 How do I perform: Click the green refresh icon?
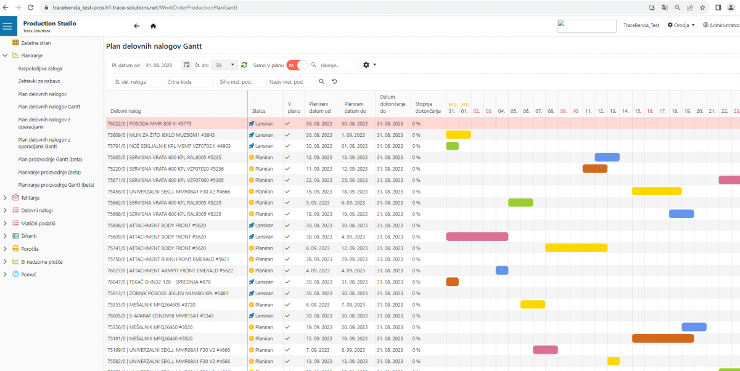point(244,65)
